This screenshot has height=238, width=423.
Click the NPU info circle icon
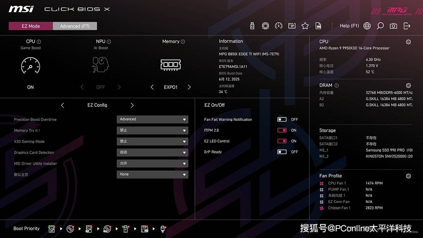coord(109,42)
